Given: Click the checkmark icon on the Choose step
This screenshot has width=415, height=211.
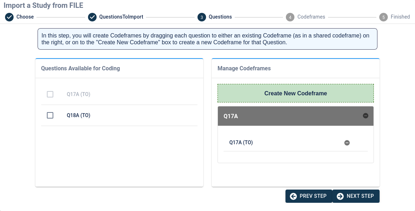Looking at the screenshot, I should click(x=9, y=17).
